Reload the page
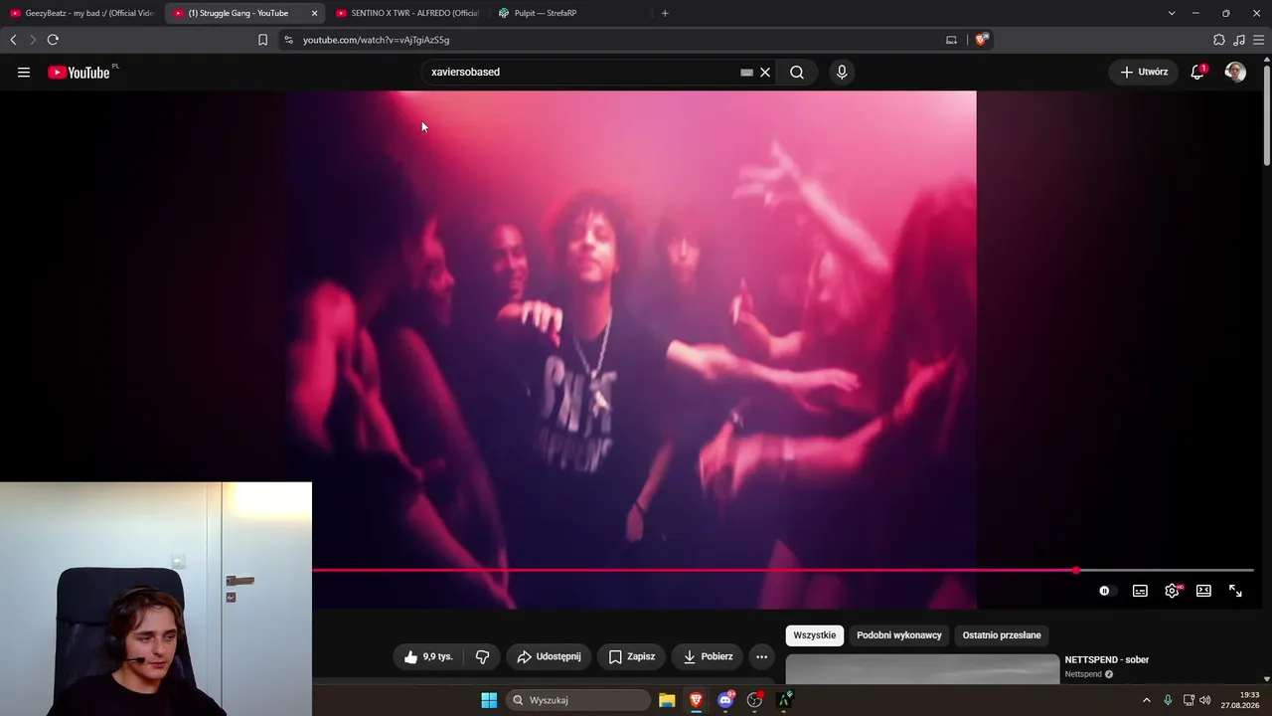The height and width of the screenshot is (716, 1272). [53, 40]
